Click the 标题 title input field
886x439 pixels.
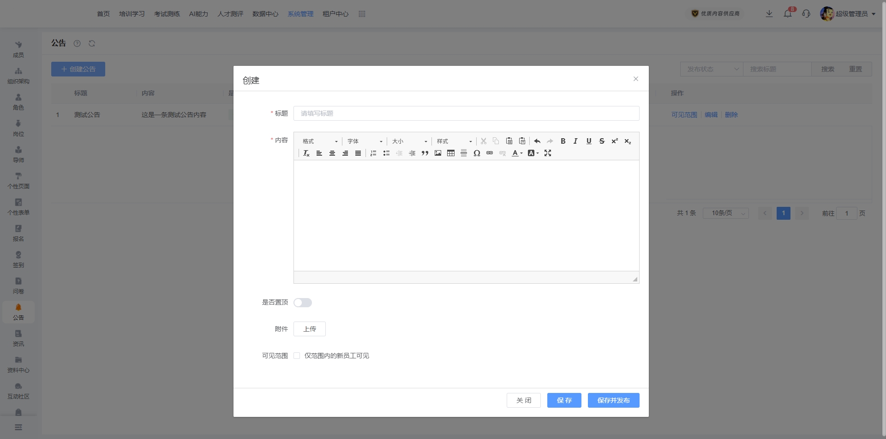click(x=466, y=113)
